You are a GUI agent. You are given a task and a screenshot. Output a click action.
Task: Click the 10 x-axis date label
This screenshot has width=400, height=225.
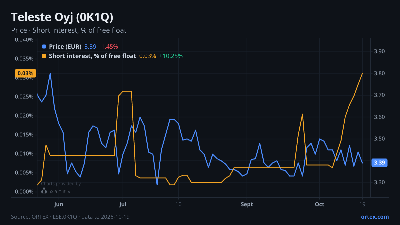(178, 204)
